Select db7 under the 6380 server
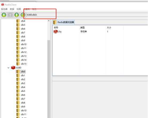 coord(23,99)
